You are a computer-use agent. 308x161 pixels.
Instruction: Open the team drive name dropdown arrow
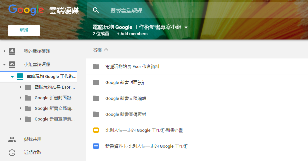click(x=186, y=28)
